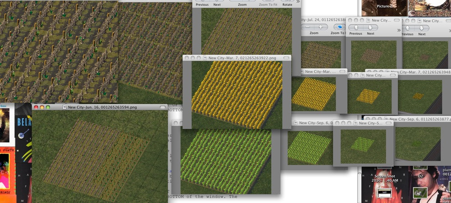Click the Rotate toolbar label

pyautogui.click(x=287, y=5)
